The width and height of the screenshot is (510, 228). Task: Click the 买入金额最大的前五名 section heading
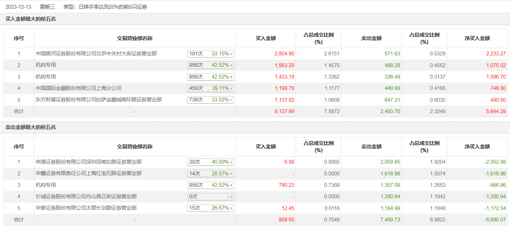click(31, 19)
